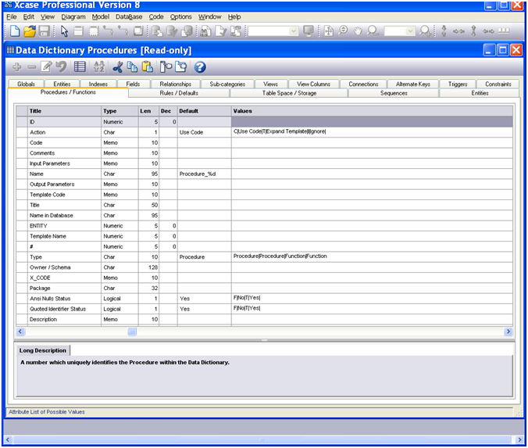Click the copy icon in the dictionary toolbar
This screenshot has width=528, height=448.
pos(132,66)
